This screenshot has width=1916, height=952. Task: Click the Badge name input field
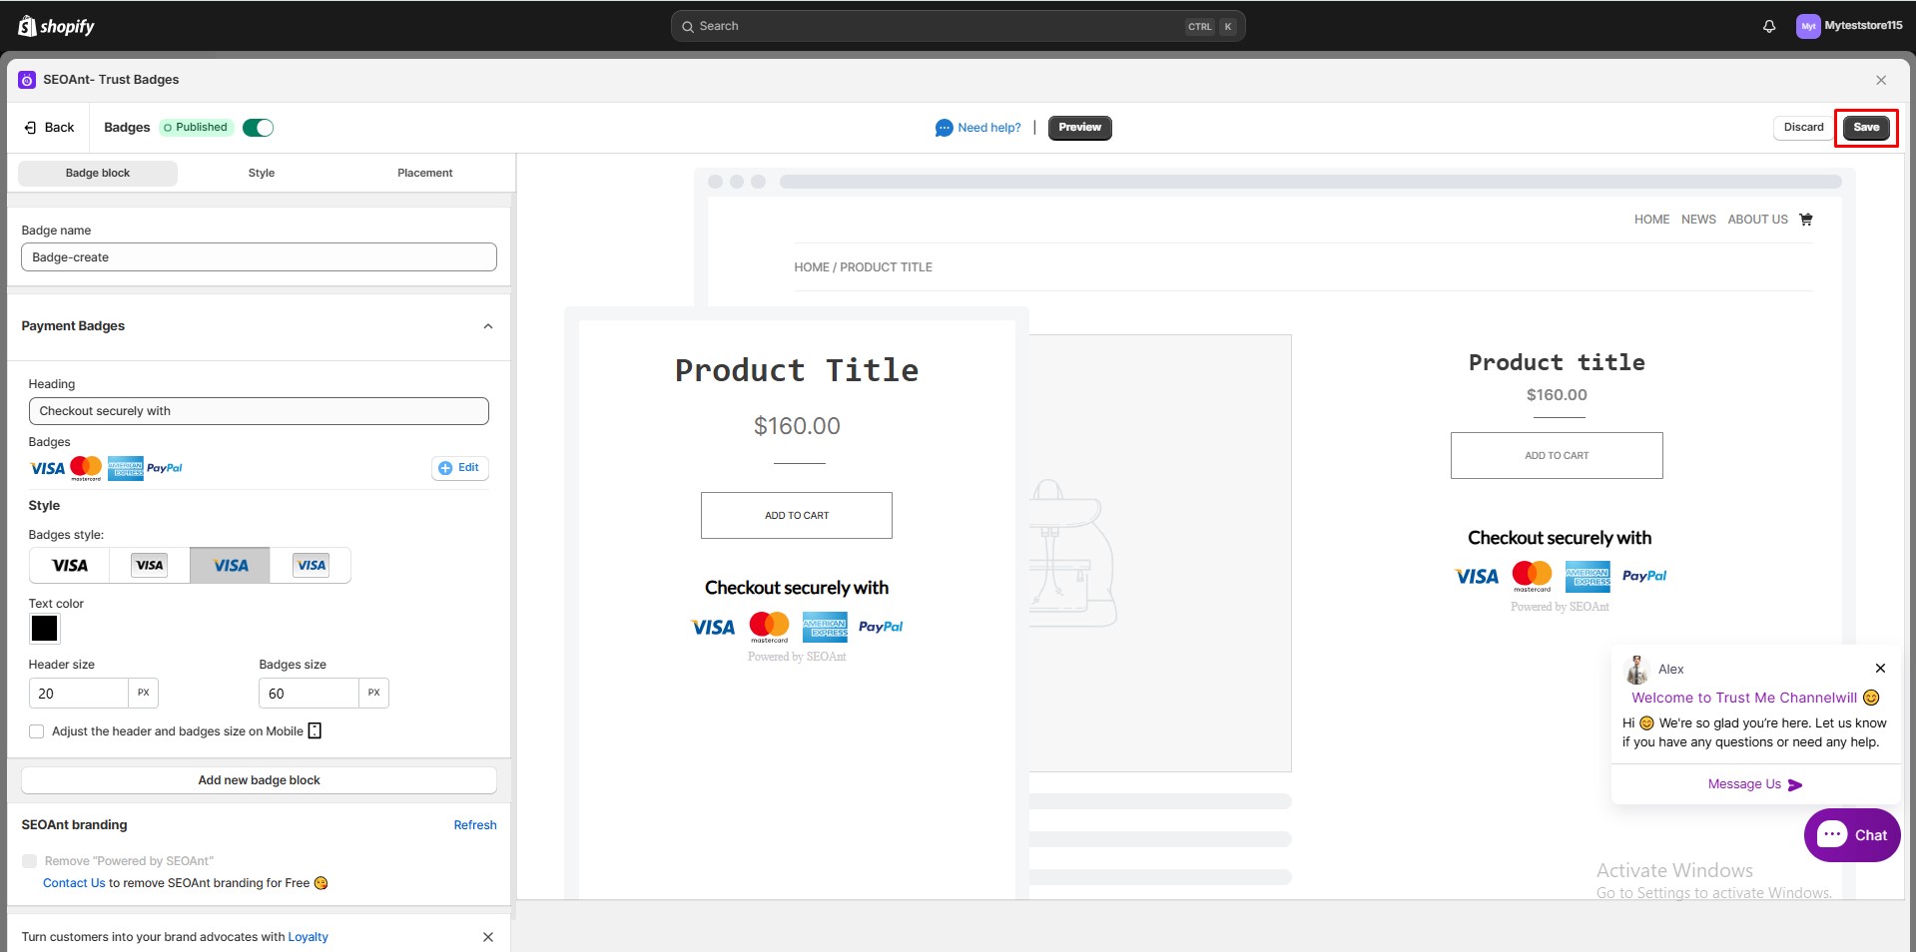(259, 257)
